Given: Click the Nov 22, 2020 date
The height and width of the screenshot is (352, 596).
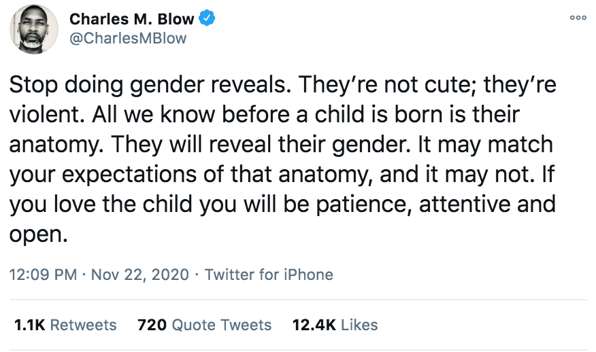Looking at the screenshot, I should (x=140, y=275).
